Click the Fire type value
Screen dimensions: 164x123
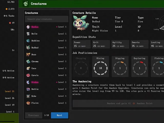(140, 22)
